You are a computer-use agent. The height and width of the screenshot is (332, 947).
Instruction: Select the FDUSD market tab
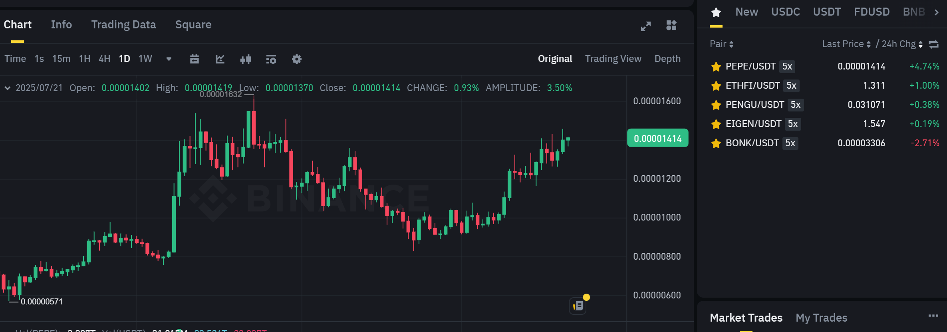click(x=872, y=12)
